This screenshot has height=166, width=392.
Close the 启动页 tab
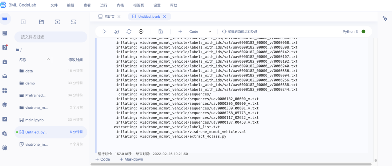click(119, 16)
